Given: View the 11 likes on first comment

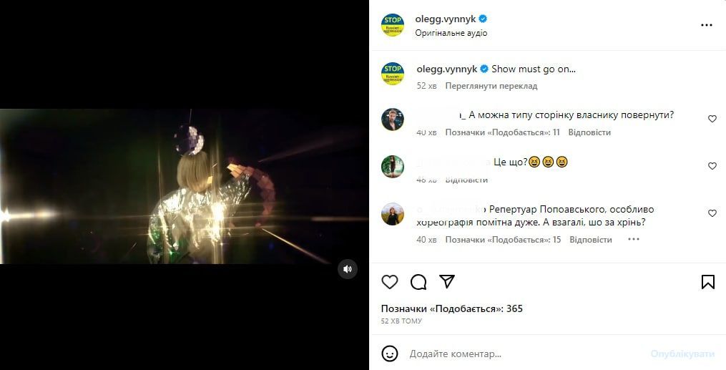Looking at the screenshot, I should 502,132.
